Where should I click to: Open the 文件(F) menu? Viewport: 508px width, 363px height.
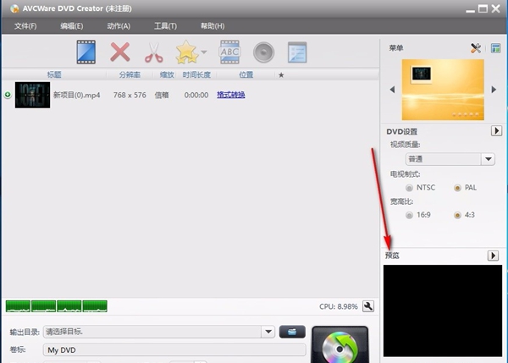(x=25, y=26)
